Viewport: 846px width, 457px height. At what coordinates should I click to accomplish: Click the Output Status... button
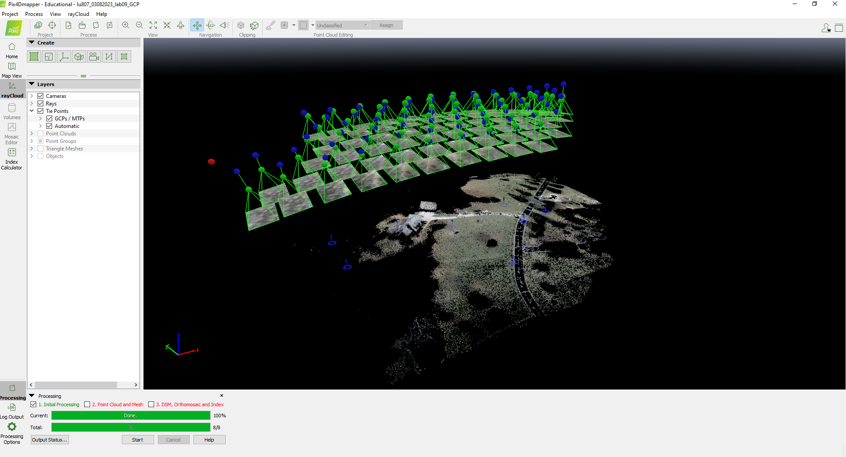coord(49,440)
